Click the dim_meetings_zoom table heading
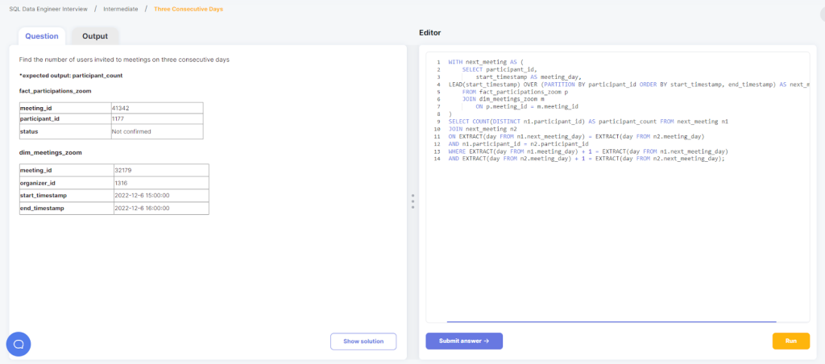This screenshot has width=825, height=364. pyautogui.click(x=50, y=152)
